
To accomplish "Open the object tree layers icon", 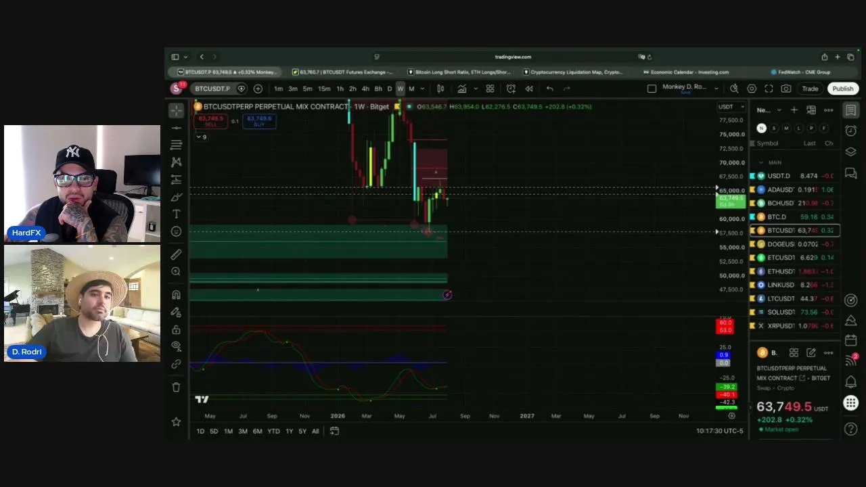I will click(851, 152).
